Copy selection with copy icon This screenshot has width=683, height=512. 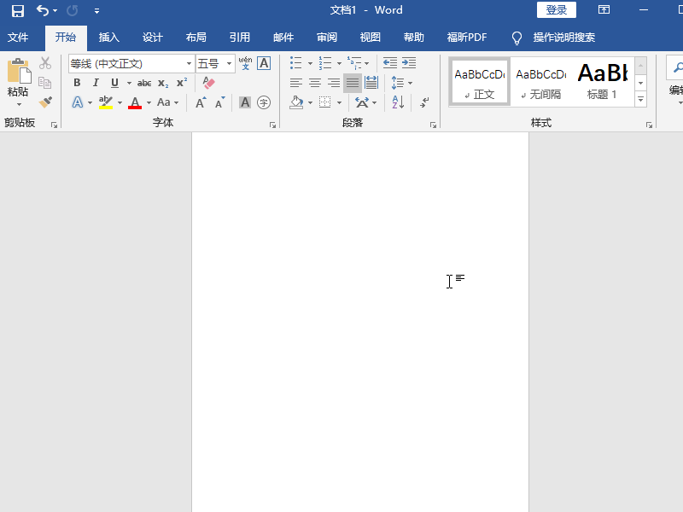tap(45, 83)
